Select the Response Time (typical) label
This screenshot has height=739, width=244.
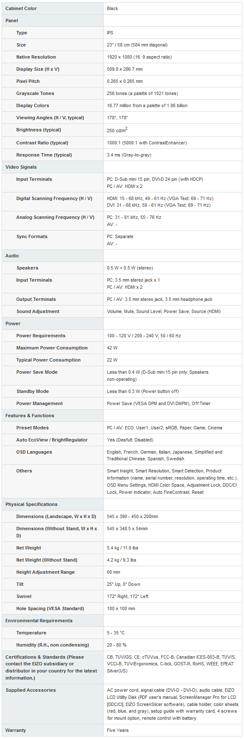[x=44, y=155]
